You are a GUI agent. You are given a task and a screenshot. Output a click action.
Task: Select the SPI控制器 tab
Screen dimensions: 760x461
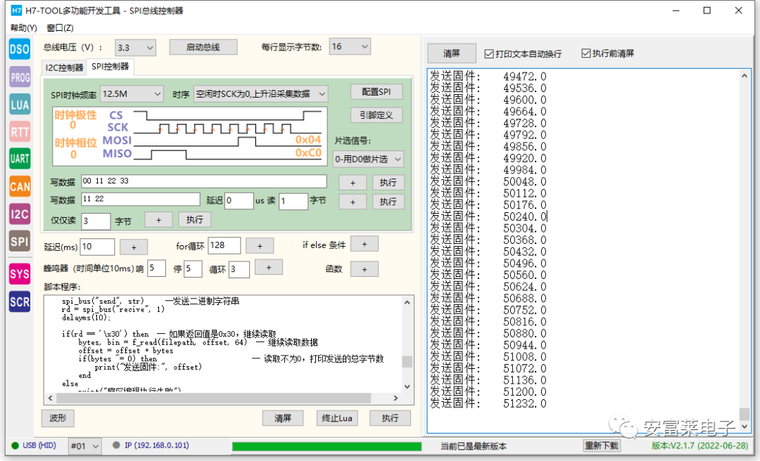pos(110,66)
